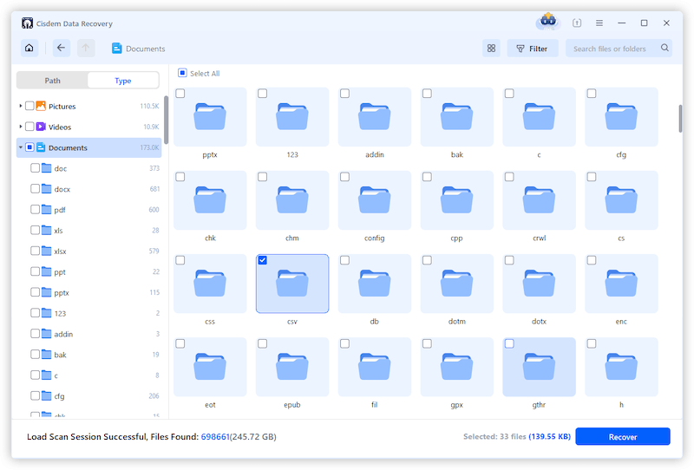Check the Videos checkbox in sidebar
Image resolution: width=694 pixels, height=470 pixels.
(29, 127)
